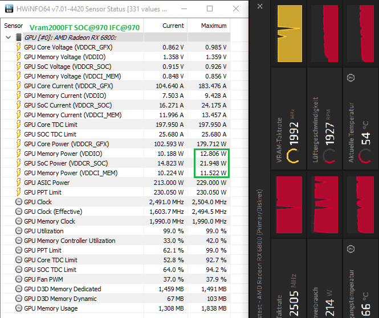Open the GPU-Taktrate red graph above 2505 MHz
The height and width of the screenshot is (318, 379).
click(x=289, y=205)
